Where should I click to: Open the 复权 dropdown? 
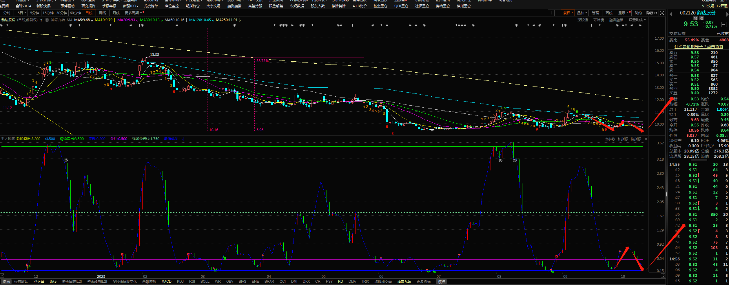click(568, 13)
